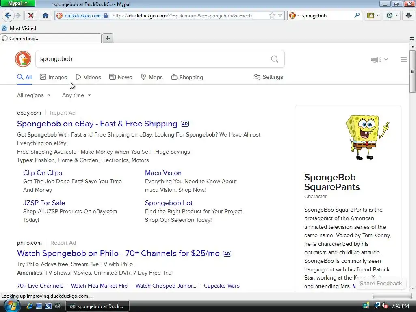Open the History clock button
Image resolution: width=416 pixels, height=312 pixels.
point(392,15)
